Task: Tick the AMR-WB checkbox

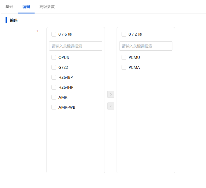Action: (x=54, y=107)
